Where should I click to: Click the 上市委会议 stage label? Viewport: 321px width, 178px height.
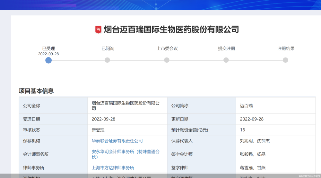(x=167, y=49)
